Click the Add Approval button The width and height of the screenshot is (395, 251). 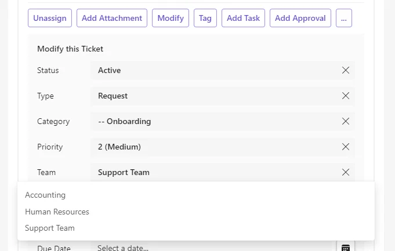coord(300,18)
